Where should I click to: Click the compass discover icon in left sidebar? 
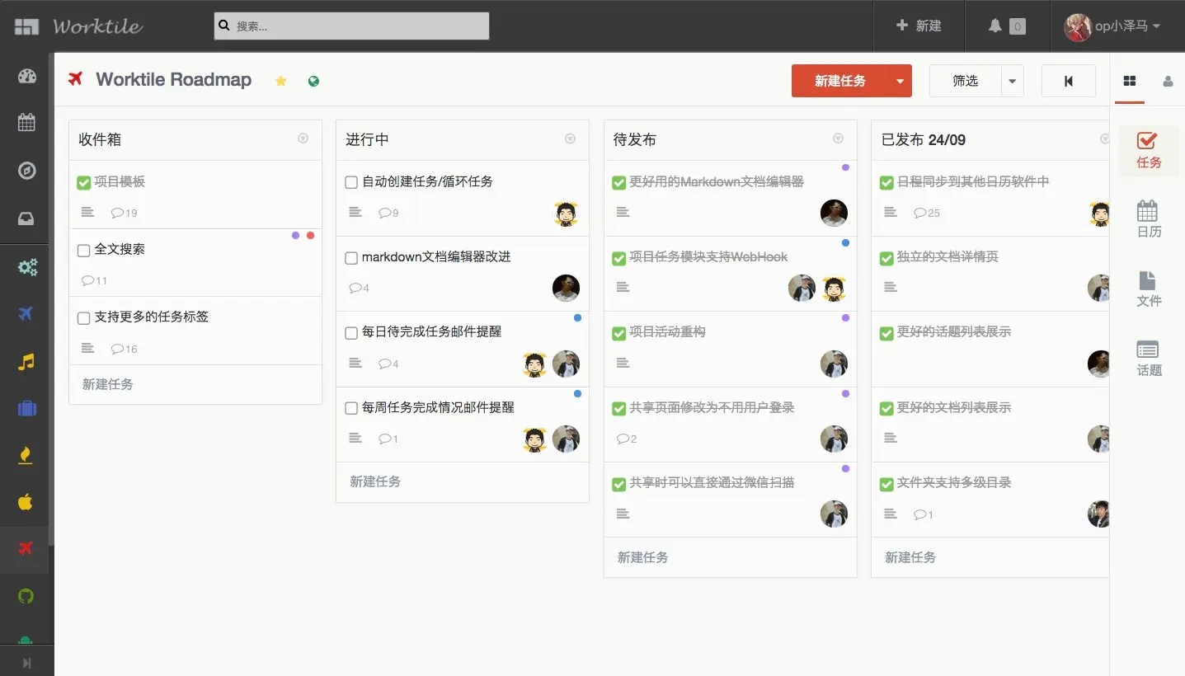pyautogui.click(x=26, y=171)
